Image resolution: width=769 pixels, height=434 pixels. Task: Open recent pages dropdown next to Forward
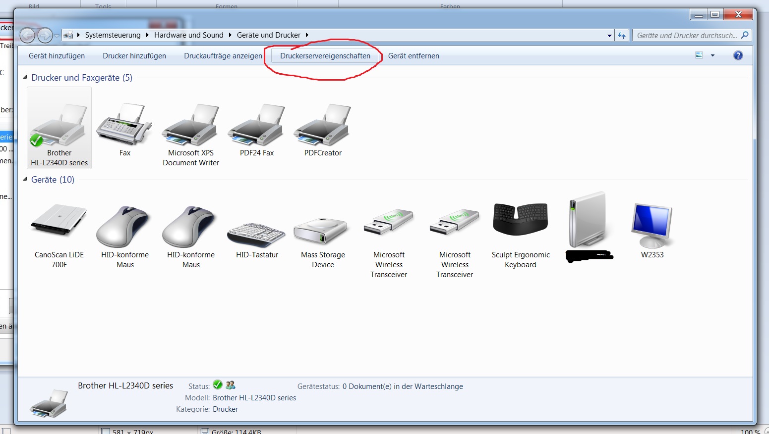point(57,36)
